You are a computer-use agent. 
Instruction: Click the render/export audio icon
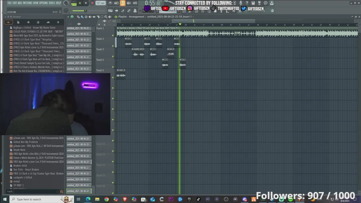pyautogui.click(x=259, y=3)
